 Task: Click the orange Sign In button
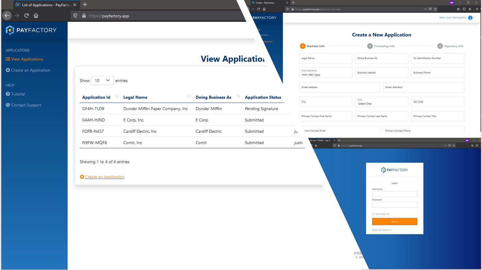pyautogui.click(x=395, y=221)
